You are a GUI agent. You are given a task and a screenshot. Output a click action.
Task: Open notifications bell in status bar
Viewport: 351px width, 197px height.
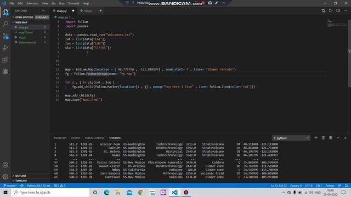coord(346,186)
